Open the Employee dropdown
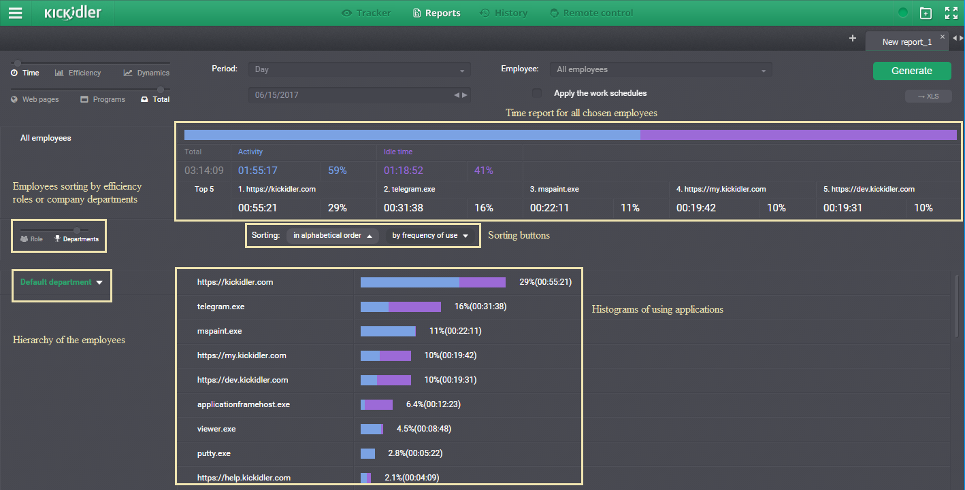Image resolution: width=965 pixels, height=490 pixels. tap(661, 69)
